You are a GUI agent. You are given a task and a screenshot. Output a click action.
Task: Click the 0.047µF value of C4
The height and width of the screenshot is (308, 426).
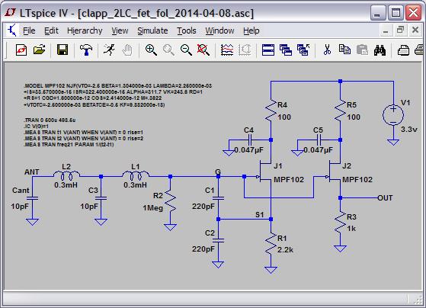[249, 150]
